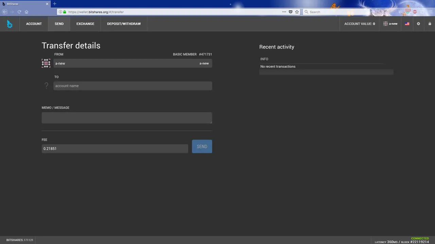Go to DEPOSIT/WITHDRAW section
This screenshot has width=435, height=244.
[x=124, y=24]
